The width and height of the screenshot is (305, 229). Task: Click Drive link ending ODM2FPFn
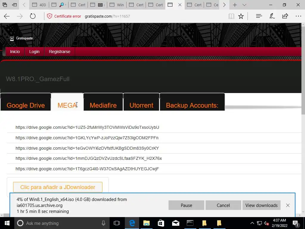click(x=87, y=138)
